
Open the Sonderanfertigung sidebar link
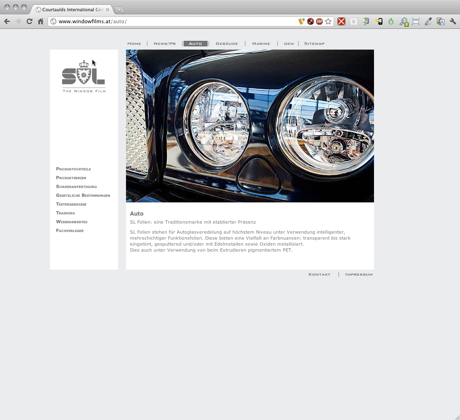(76, 186)
